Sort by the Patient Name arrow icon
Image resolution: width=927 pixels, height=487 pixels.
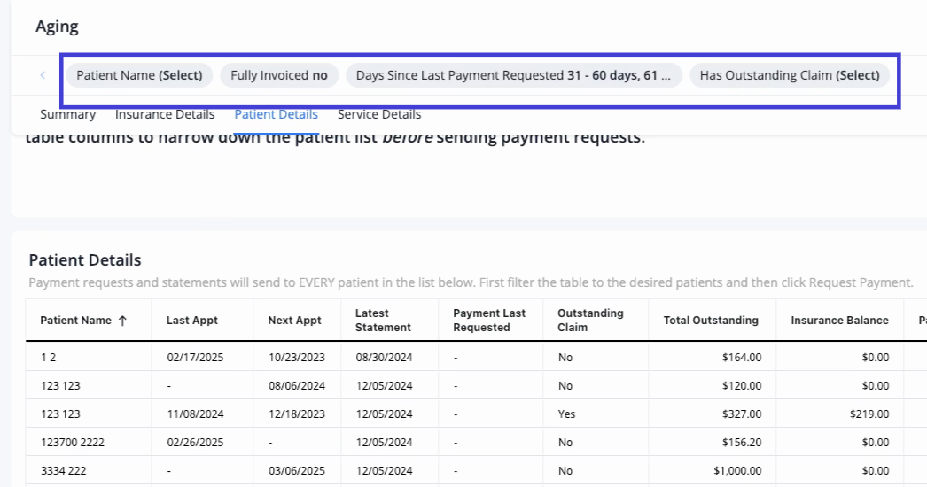pos(122,321)
